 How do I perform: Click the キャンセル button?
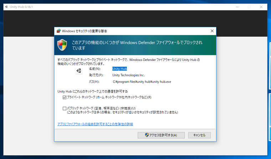click(199, 135)
